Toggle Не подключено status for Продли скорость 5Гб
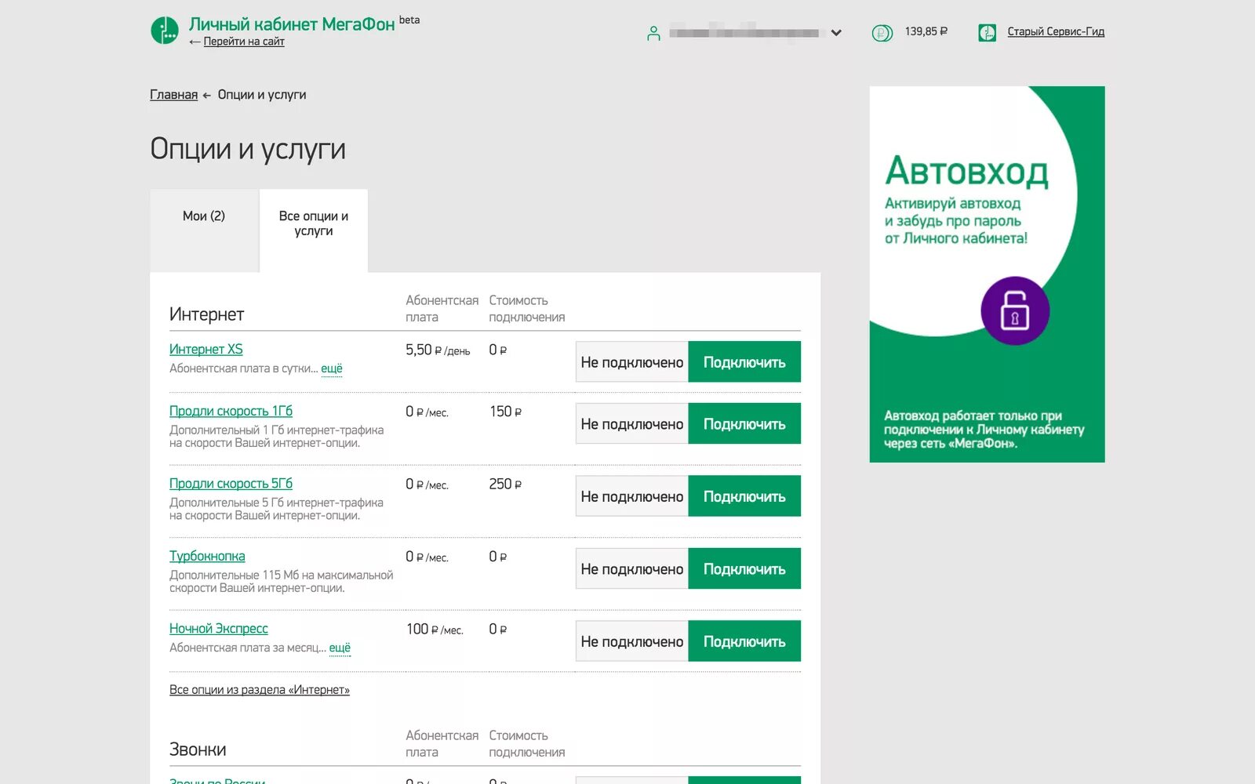This screenshot has width=1255, height=784. (632, 496)
